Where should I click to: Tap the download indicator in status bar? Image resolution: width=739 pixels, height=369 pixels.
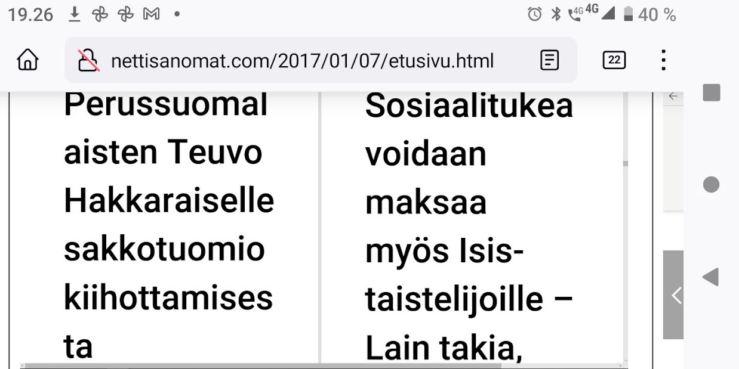[x=74, y=14]
